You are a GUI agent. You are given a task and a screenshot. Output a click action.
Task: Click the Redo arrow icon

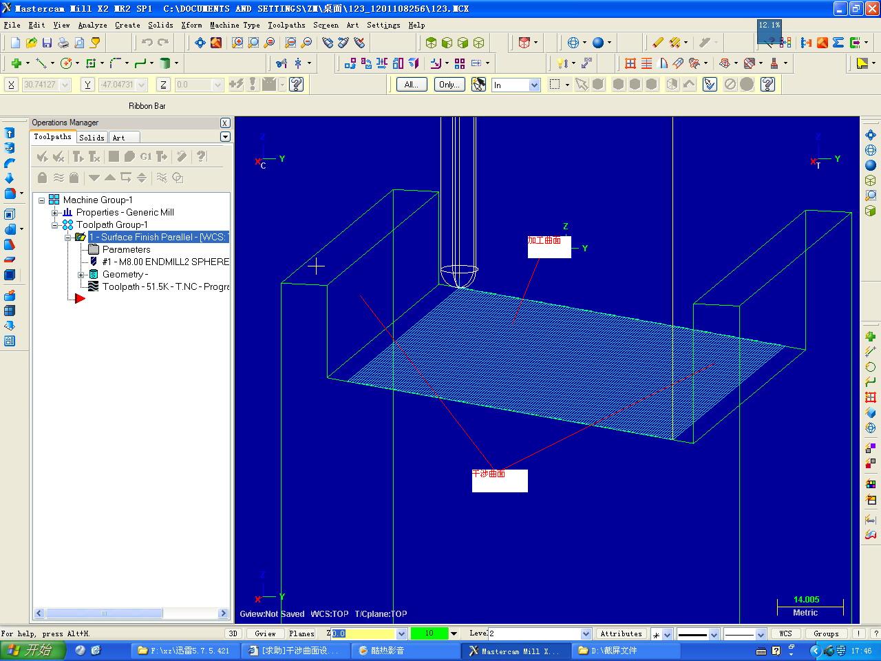(x=163, y=43)
